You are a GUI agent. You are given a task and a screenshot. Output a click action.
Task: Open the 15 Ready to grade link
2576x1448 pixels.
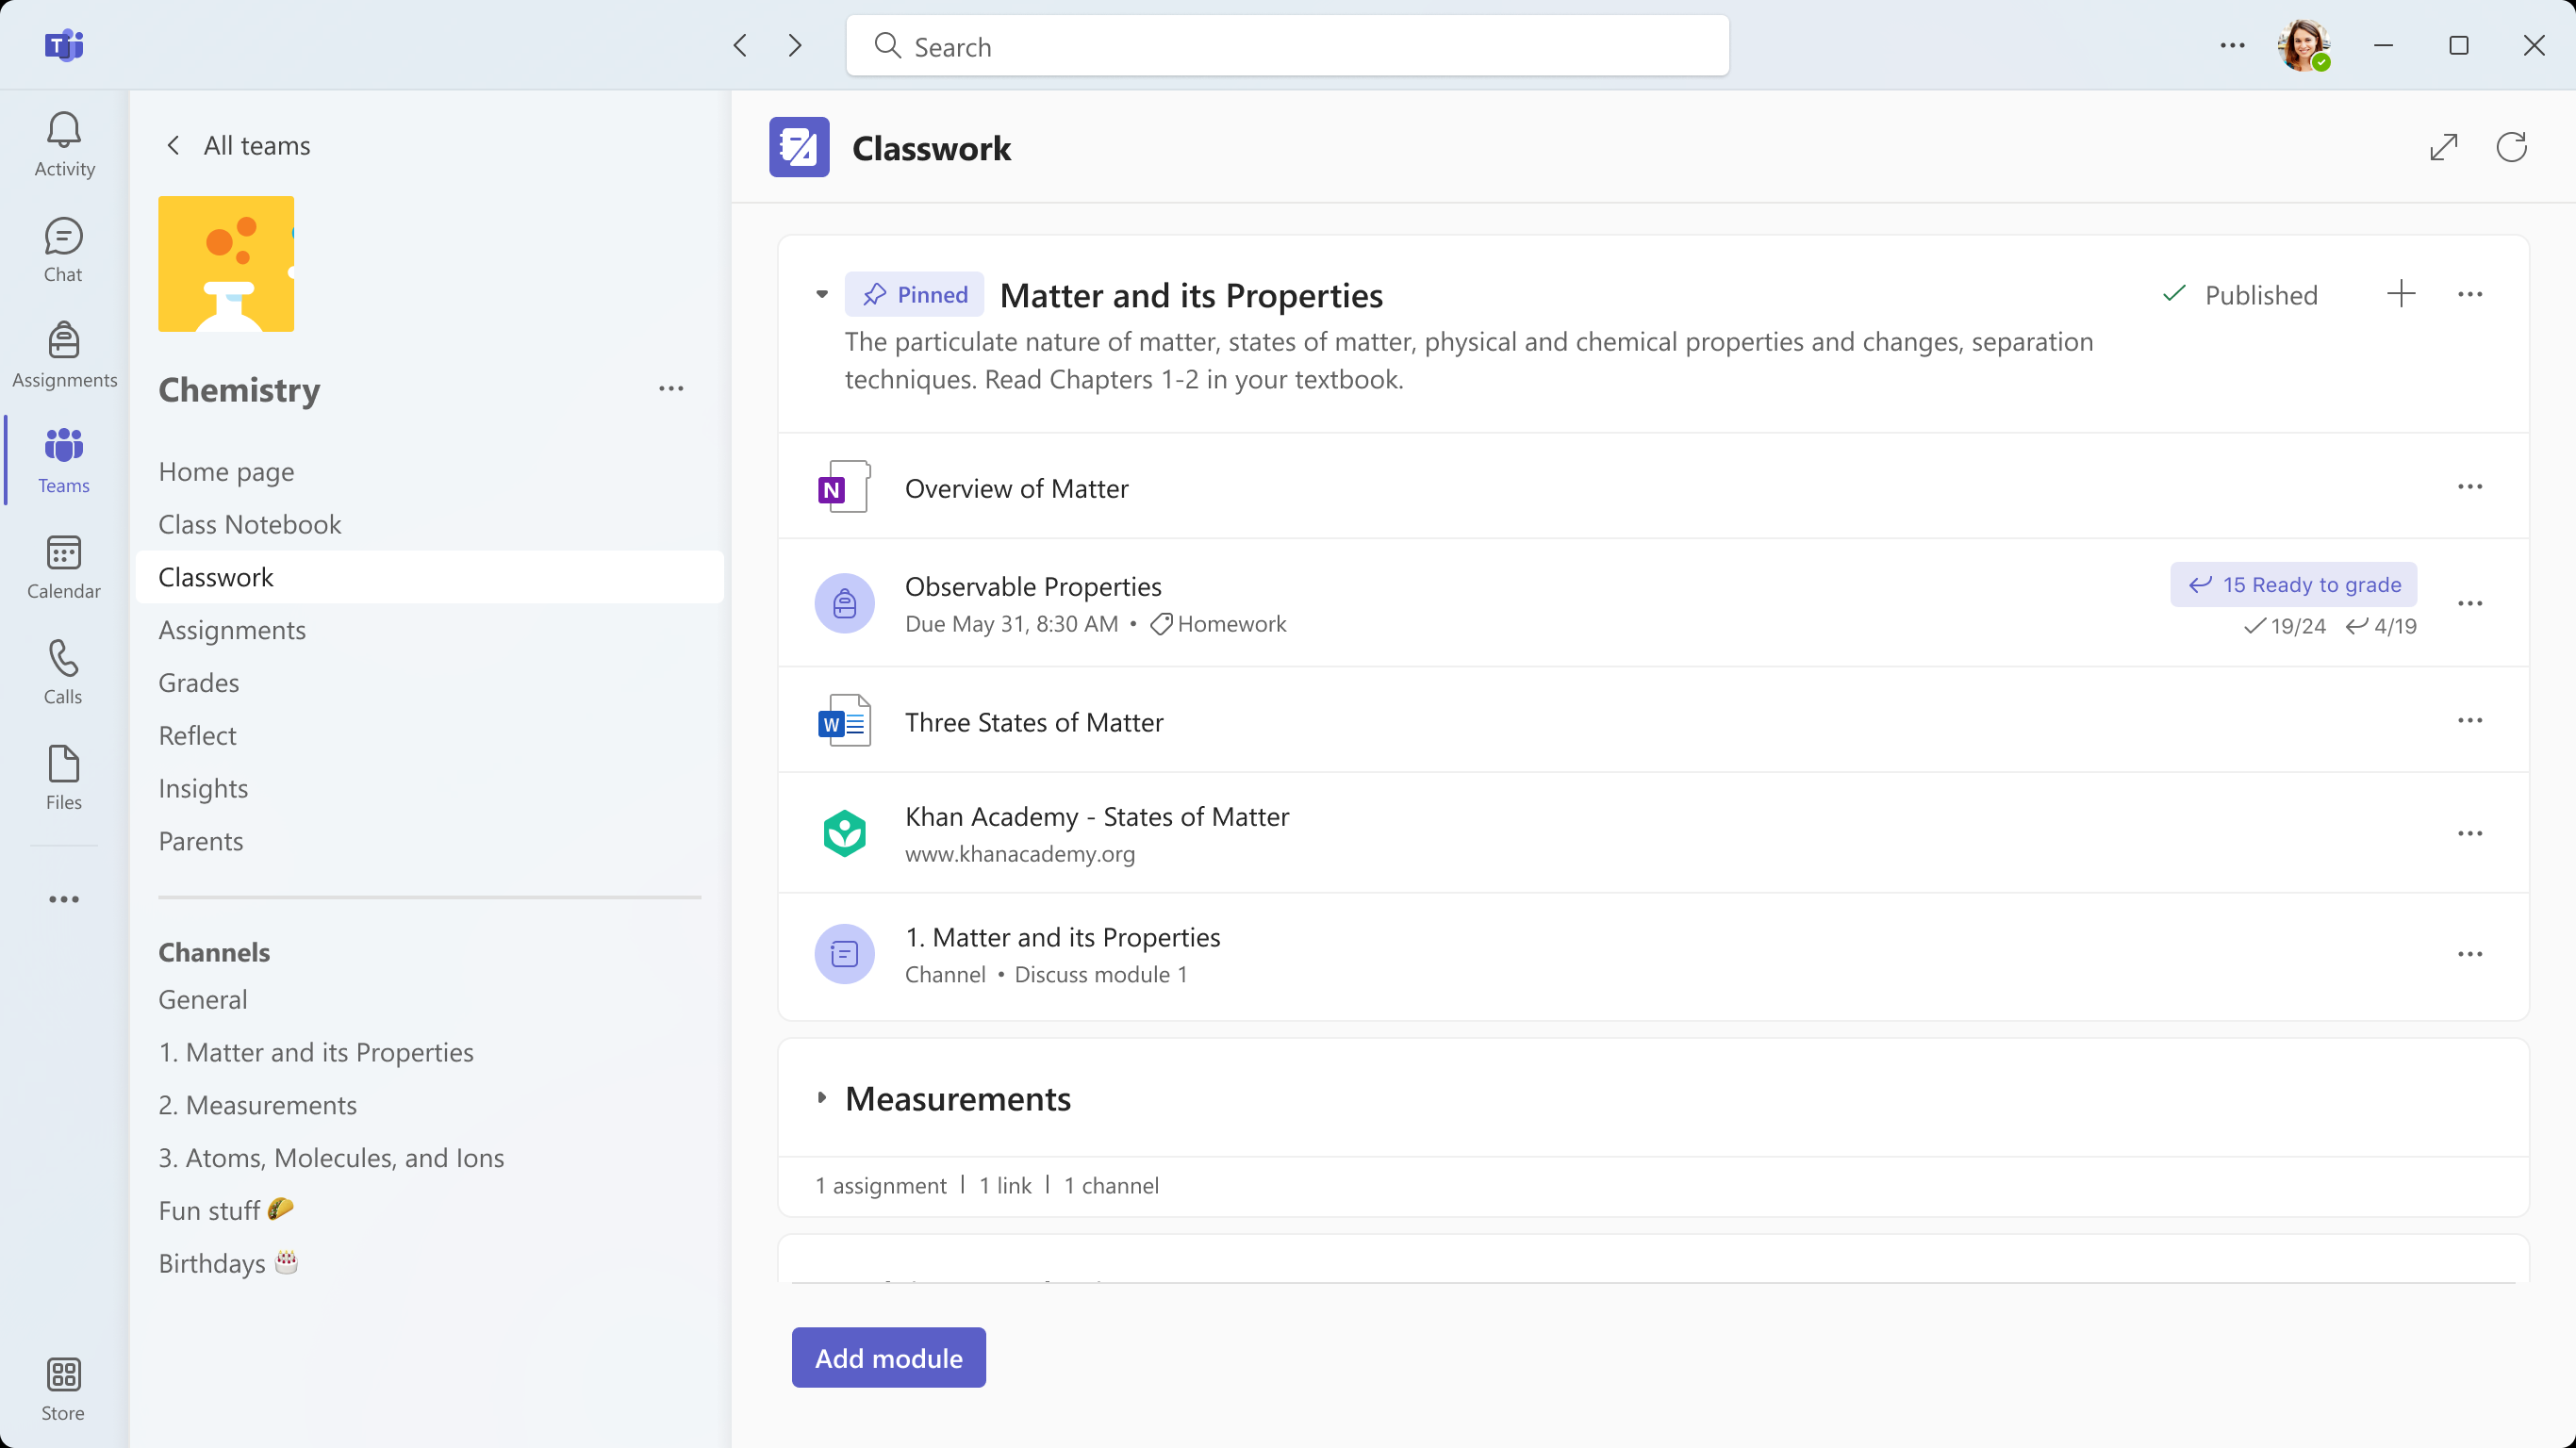coord(2293,584)
